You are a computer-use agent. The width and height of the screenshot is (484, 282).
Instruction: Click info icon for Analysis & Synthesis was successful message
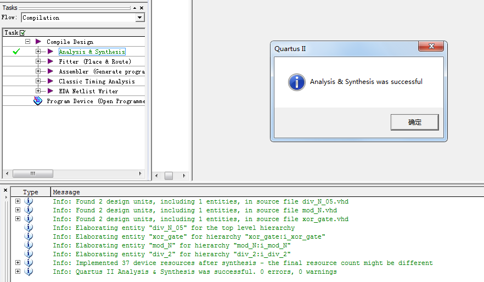click(29, 272)
